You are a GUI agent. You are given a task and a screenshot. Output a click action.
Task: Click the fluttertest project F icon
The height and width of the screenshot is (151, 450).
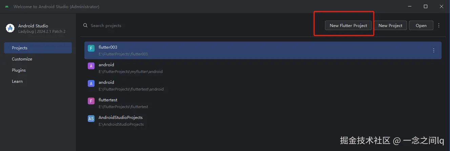[91, 101]
